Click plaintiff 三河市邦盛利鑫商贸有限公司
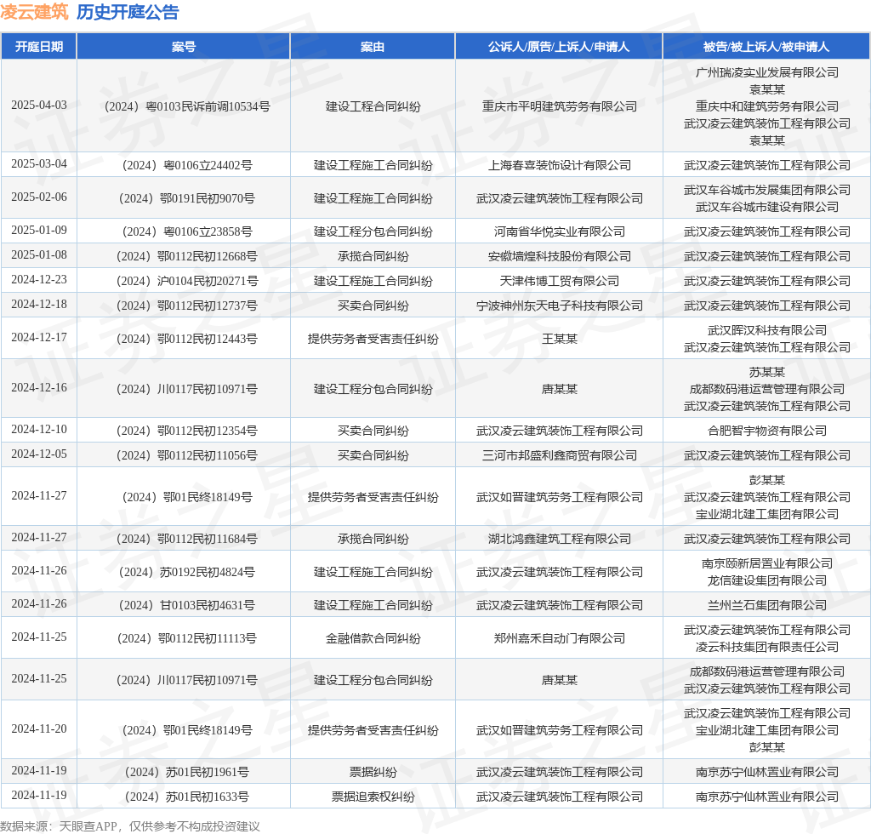Viewport: 871px width, 834px height. pyautogui.click(x=560, y=455)
